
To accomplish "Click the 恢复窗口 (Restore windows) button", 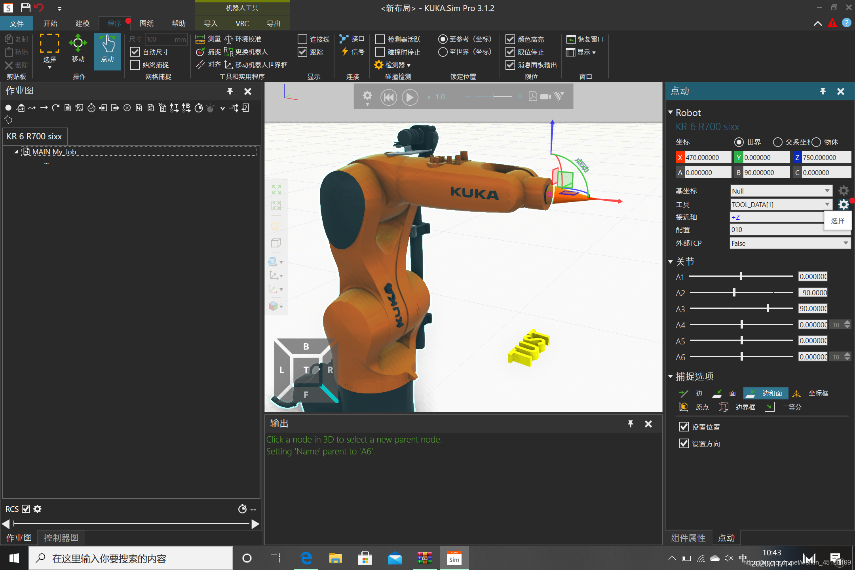I will click(x=585, y=39).
